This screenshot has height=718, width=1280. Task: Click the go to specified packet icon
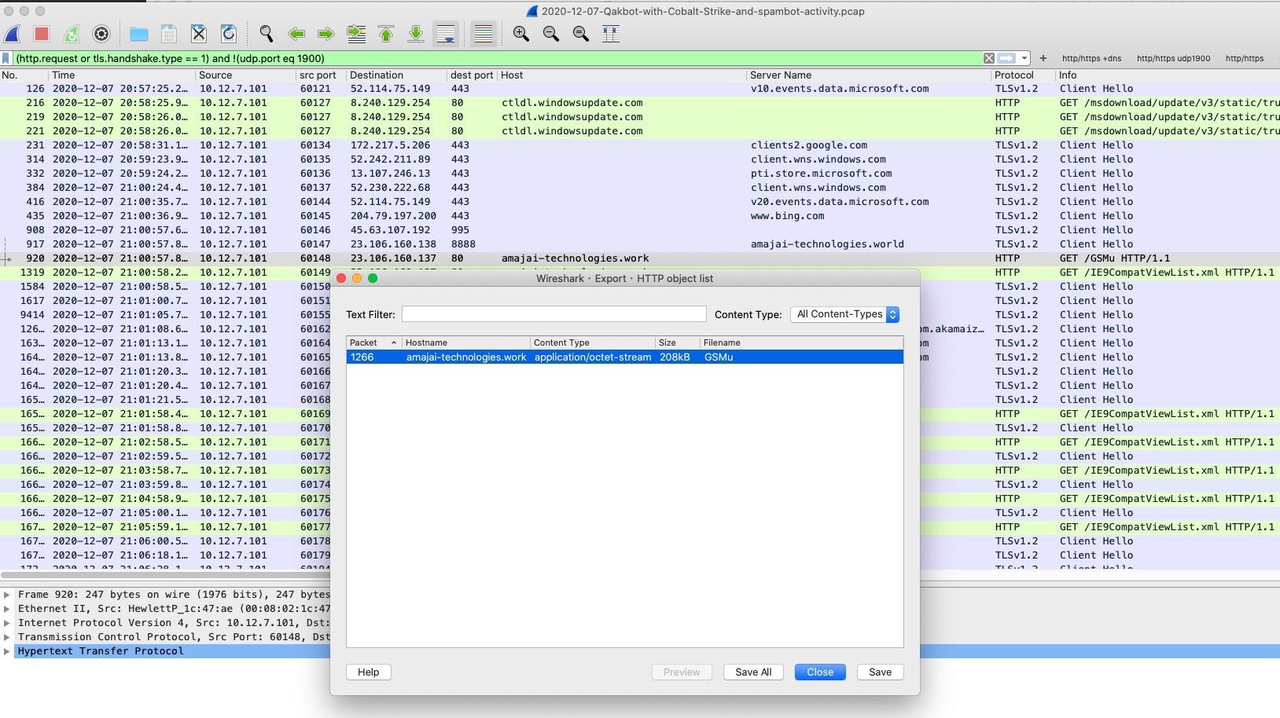(x=356, y=34)
